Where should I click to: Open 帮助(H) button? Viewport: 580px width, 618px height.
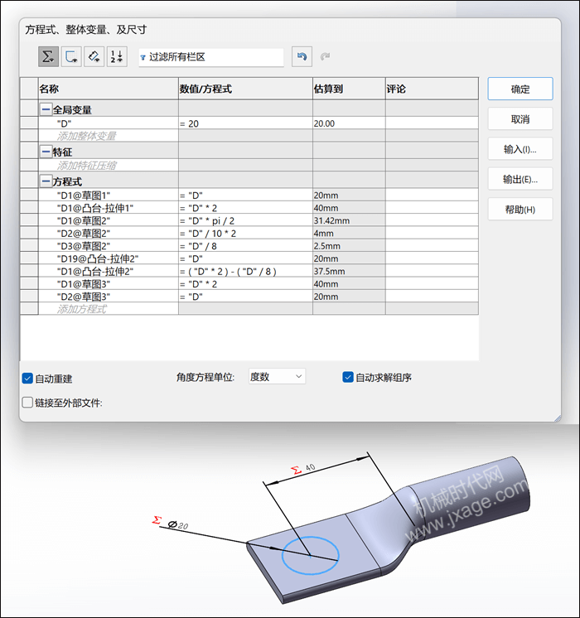point(520,210)
